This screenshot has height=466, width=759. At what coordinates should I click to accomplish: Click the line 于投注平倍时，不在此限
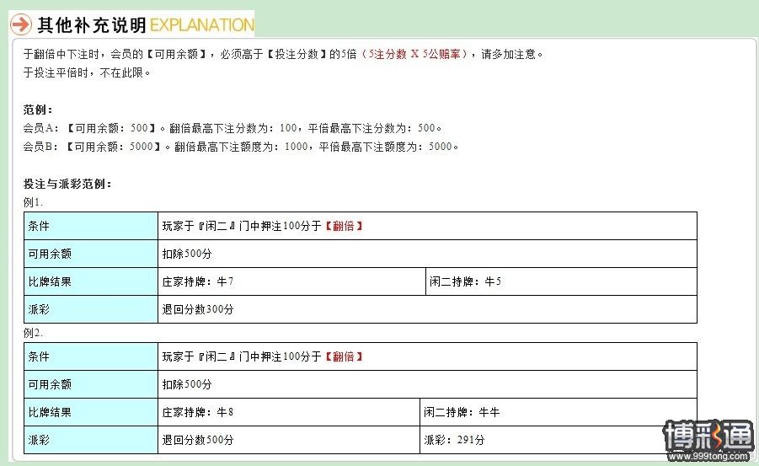tap(87, 72)
